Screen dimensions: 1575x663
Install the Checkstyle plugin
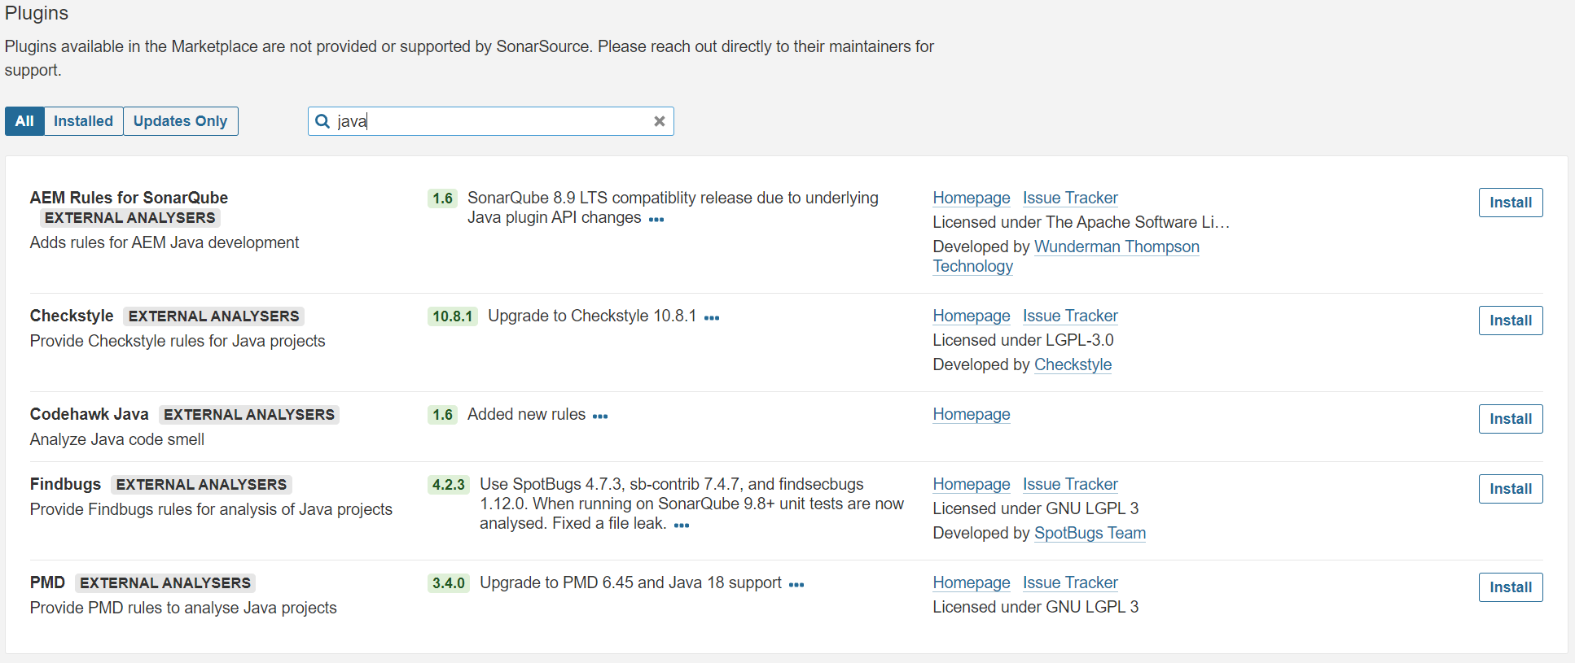click(1511, 321)
